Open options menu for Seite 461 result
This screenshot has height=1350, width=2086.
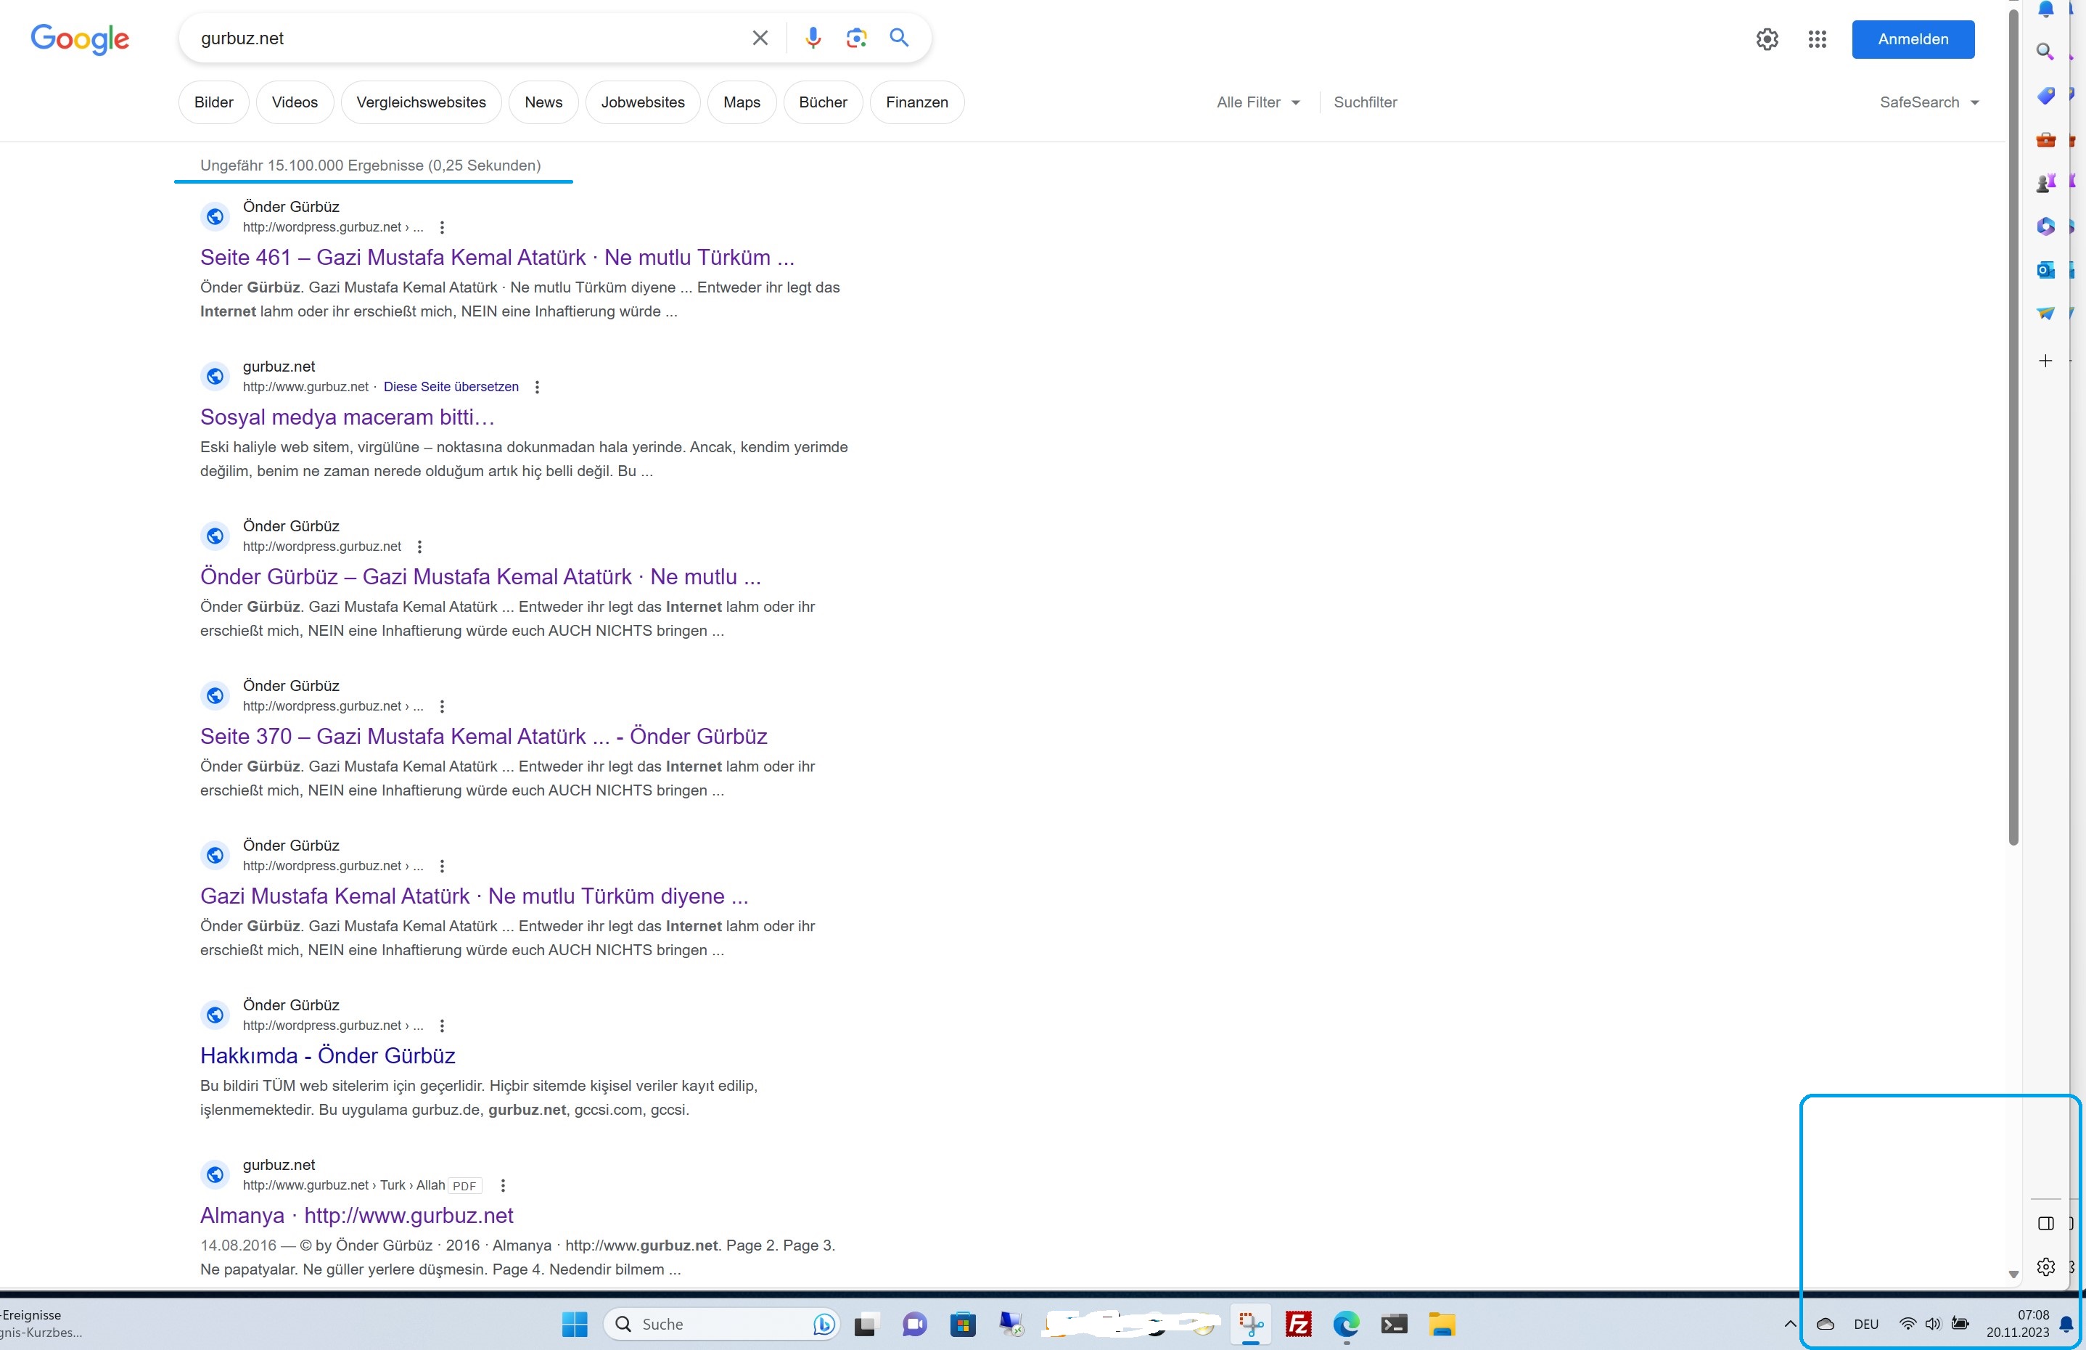coord(442,227)
